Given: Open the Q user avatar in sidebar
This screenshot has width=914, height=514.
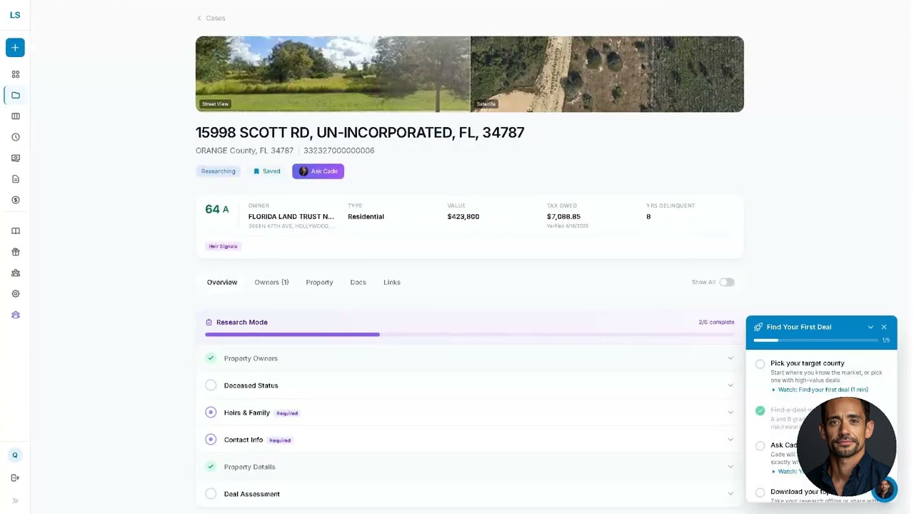Looking at the screenshot, I should tap(15, 455).
